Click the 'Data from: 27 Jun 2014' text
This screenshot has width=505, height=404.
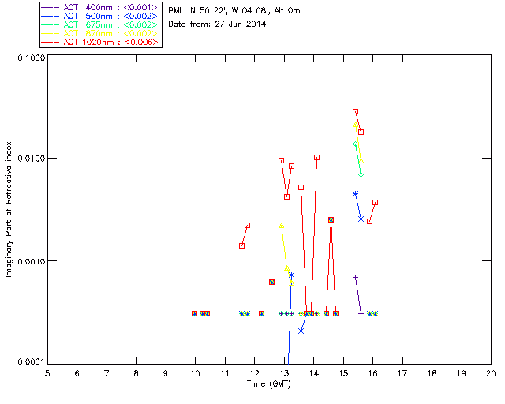click(x=217, y=24)
